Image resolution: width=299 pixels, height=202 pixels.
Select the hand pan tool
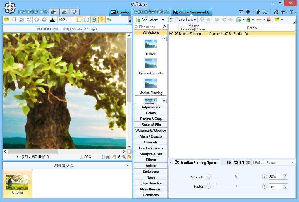129,157
